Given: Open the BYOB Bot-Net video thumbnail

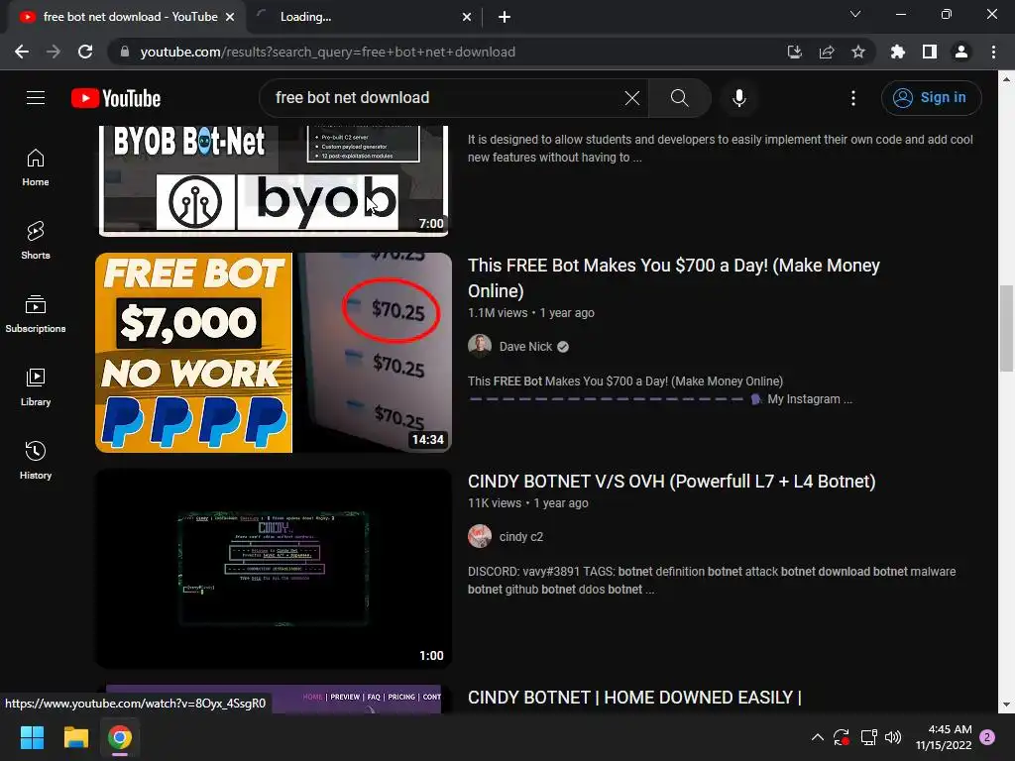Looking at the screenshot, I should point(274,180).
